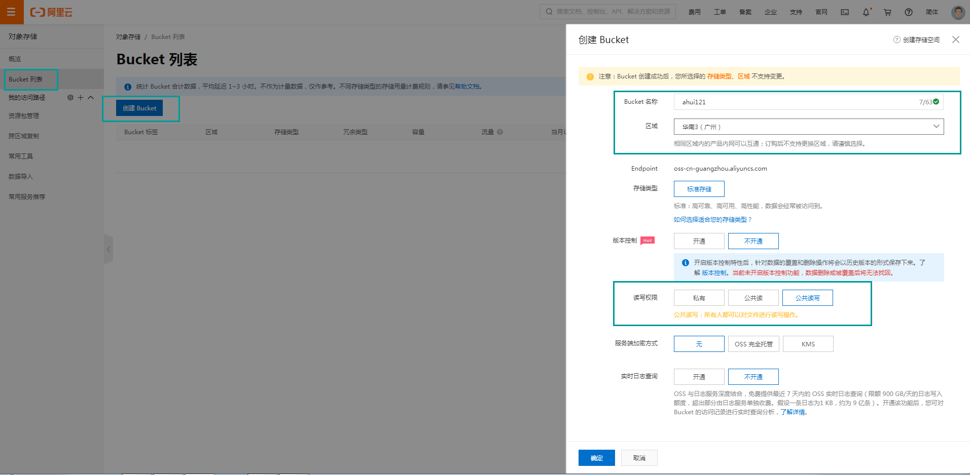
Task: Click the plus icon beside 我的访问路径
Action: tap(80, 98)
